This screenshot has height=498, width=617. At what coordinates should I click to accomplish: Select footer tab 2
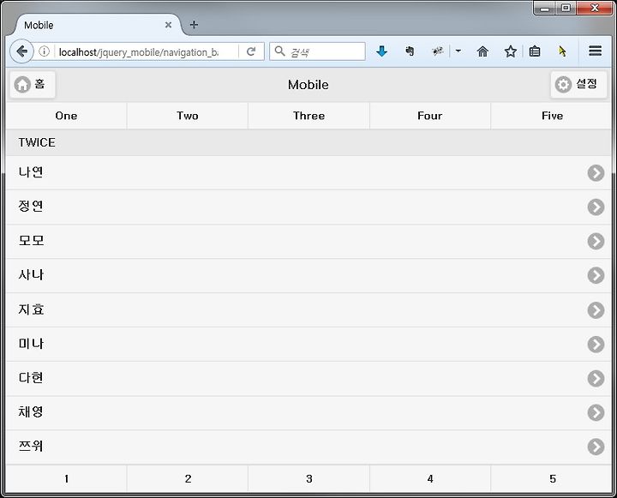(x=188, y=478)
